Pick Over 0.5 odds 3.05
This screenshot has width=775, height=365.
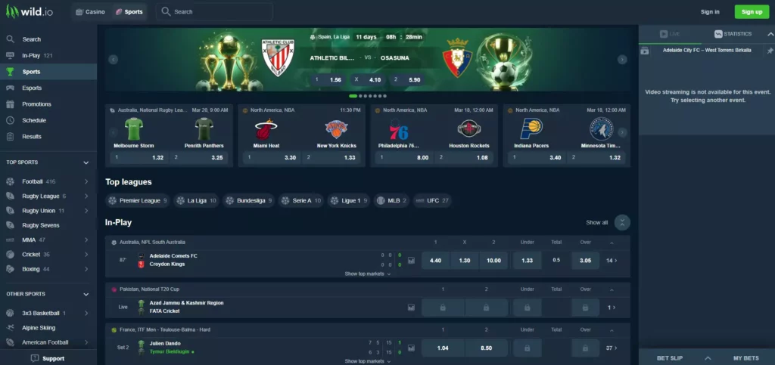585,261
